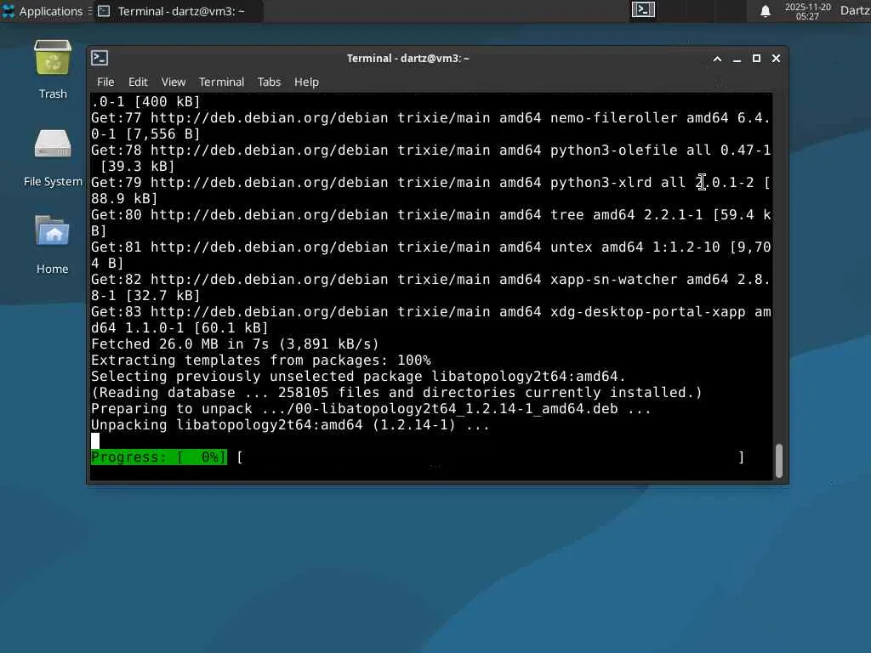This screenshot has height=653, width=871.
Task: Click the terminal cursor block
Action: pos(95,441)
